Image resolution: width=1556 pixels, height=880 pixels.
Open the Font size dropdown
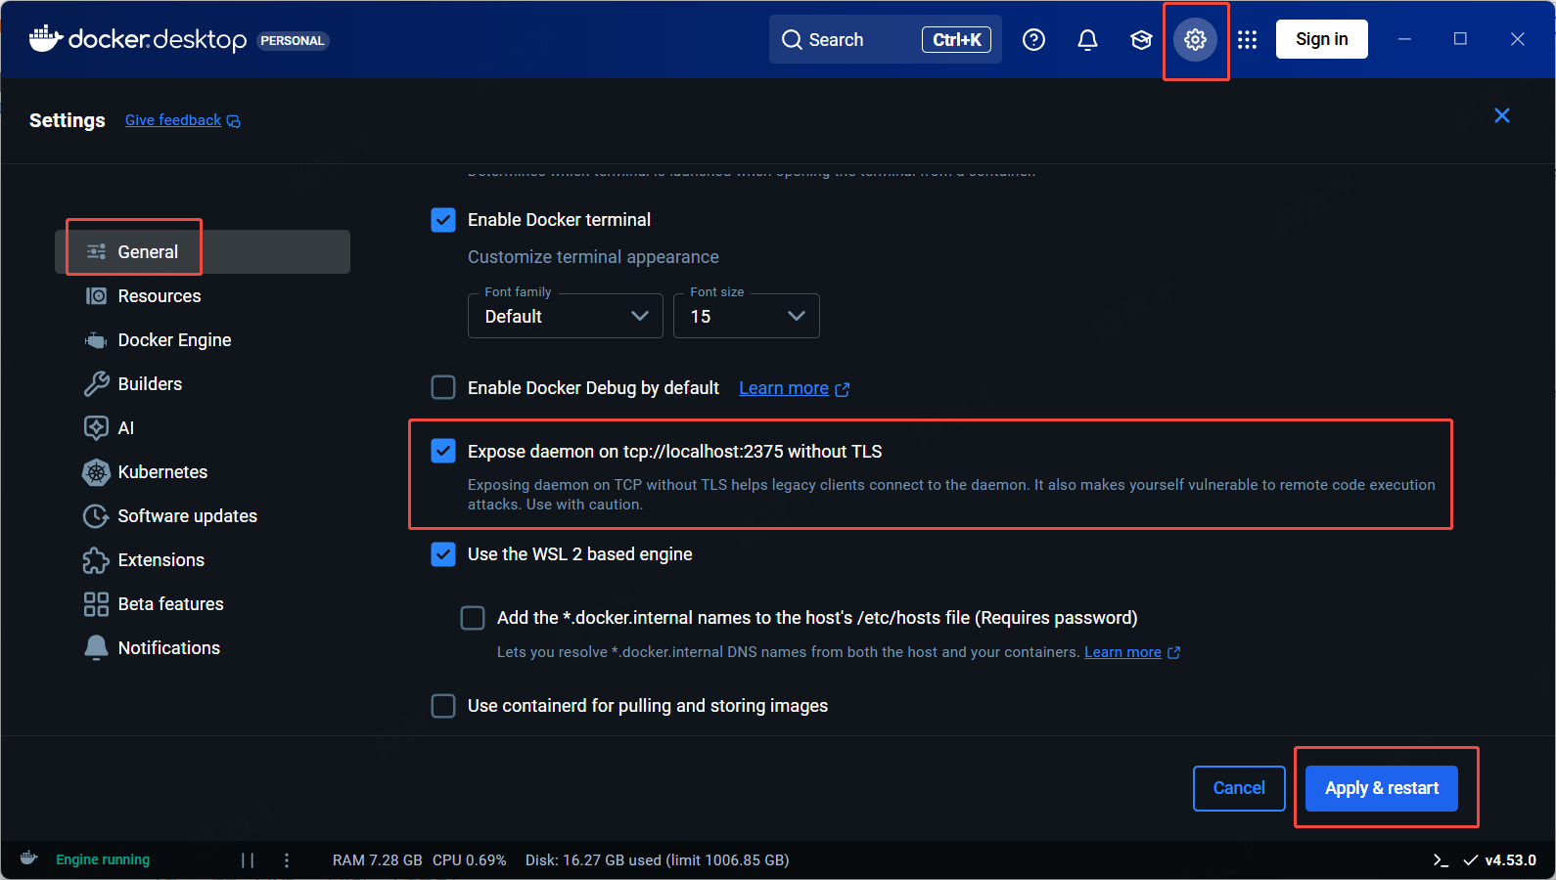click(747, 316)
